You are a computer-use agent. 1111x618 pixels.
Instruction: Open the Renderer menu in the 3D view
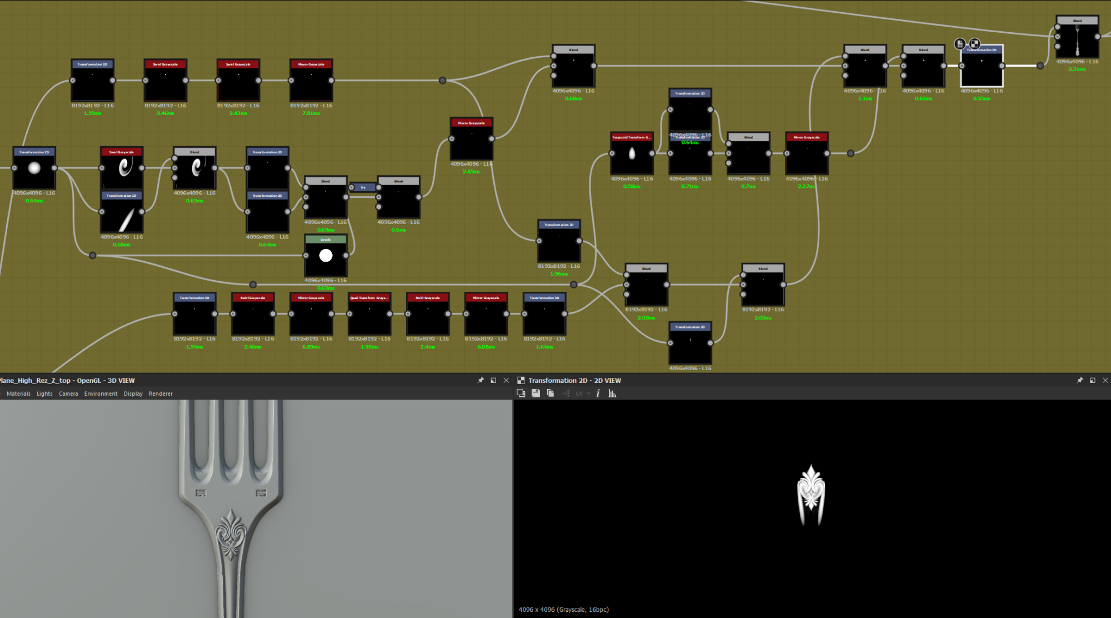pos(161,393)
